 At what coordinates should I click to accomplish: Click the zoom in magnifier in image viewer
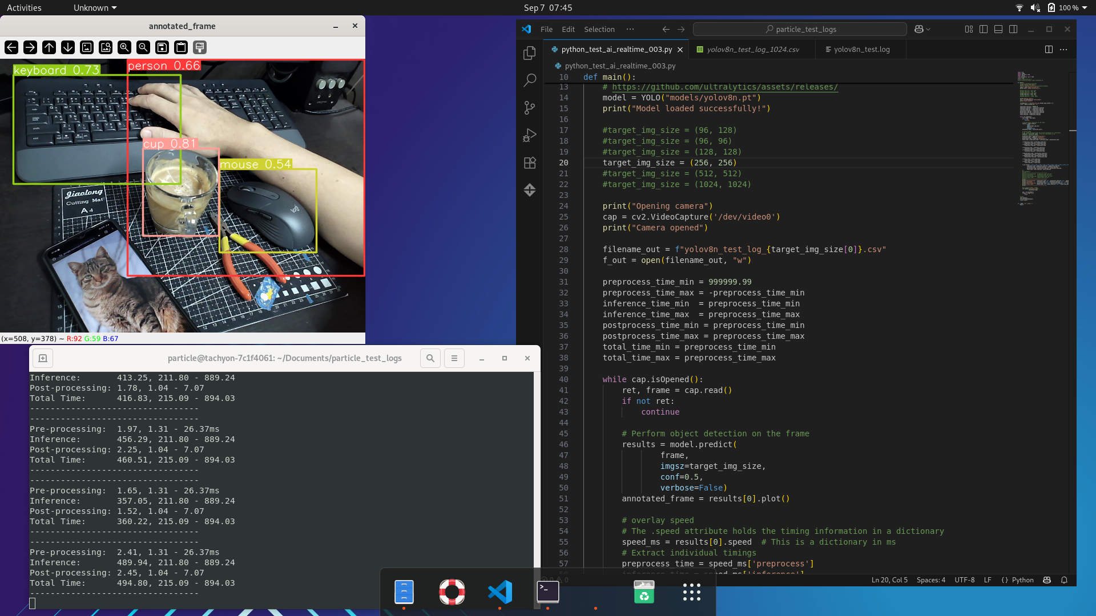point(124,47)
